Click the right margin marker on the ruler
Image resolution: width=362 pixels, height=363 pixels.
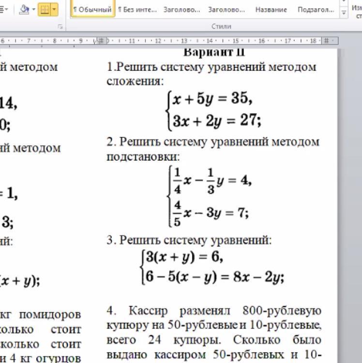tap(326, 41)
